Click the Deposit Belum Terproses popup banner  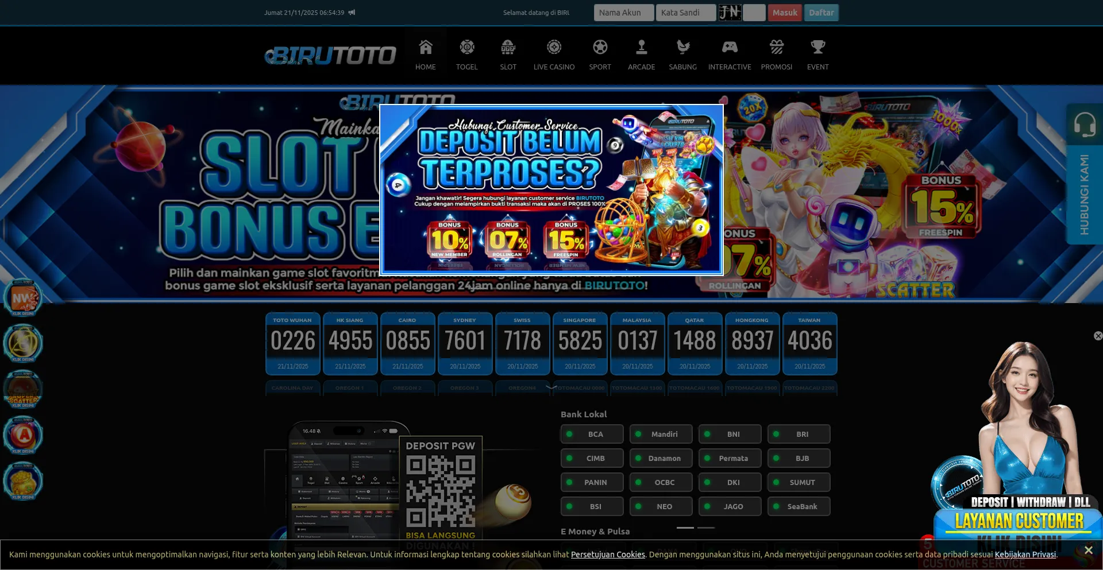[x=551, y=189]
